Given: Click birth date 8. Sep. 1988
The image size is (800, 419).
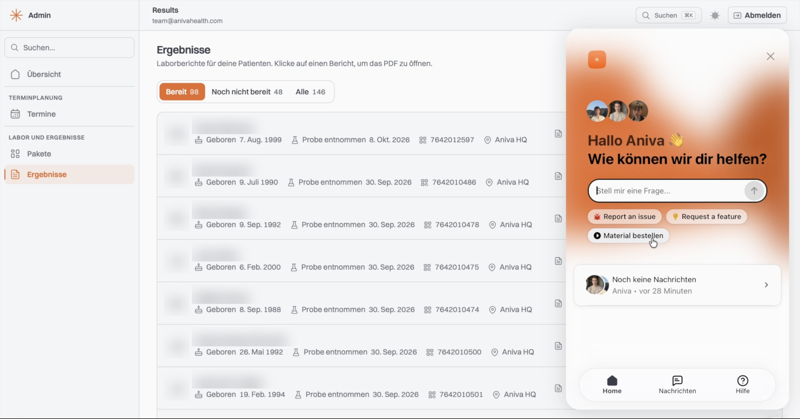Looking at the screenshot, I should click(260, 309).
